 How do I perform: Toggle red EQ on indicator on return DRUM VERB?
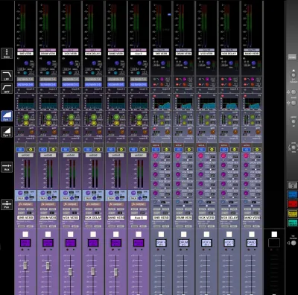[177, 96]
